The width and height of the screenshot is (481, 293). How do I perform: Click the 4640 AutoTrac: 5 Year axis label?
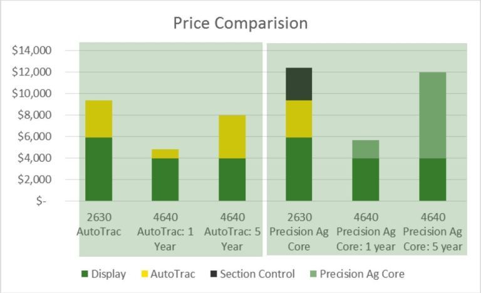232,232
